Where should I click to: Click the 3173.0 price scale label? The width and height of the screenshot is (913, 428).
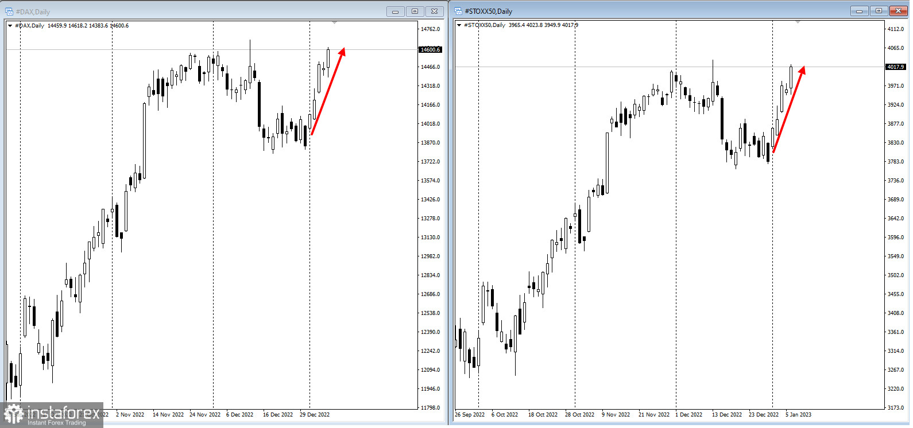pyautogui.click(x=896, y=408)
